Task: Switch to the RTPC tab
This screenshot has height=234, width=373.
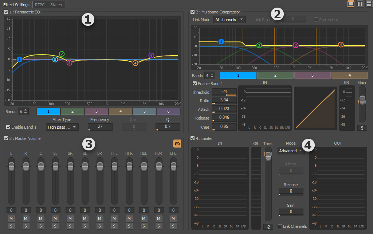Action: (x=40, y=5)
